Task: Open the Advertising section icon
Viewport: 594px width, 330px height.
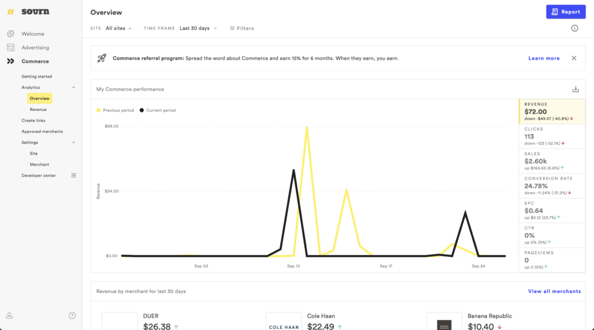Action: tap(10, 48)
